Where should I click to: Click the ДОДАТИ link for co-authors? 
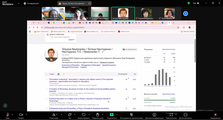point(71,40)
